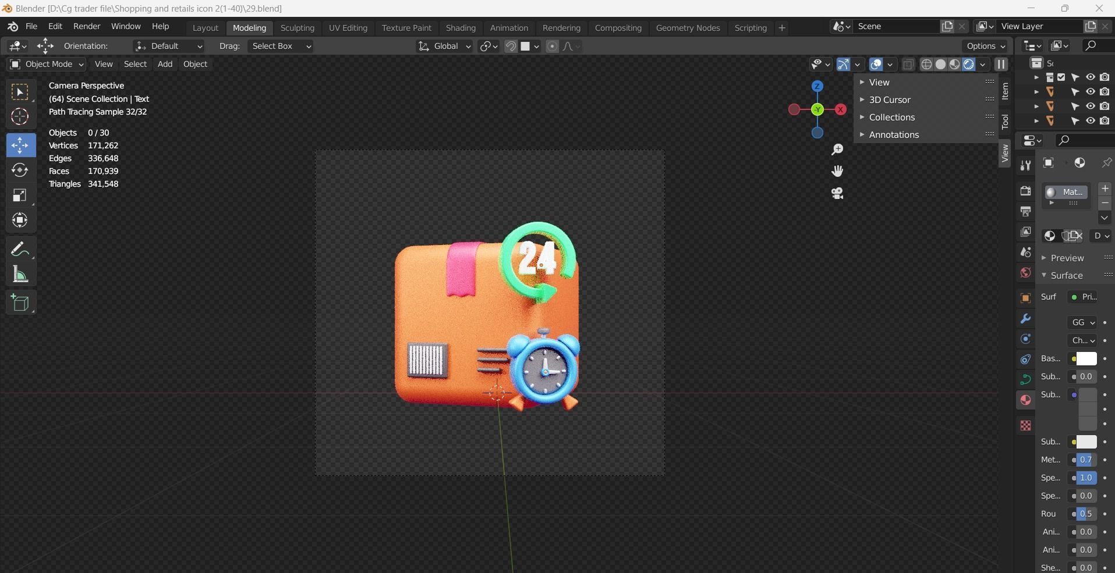
Task: Select the Rotate tool
Action: (x=20, y=170)
